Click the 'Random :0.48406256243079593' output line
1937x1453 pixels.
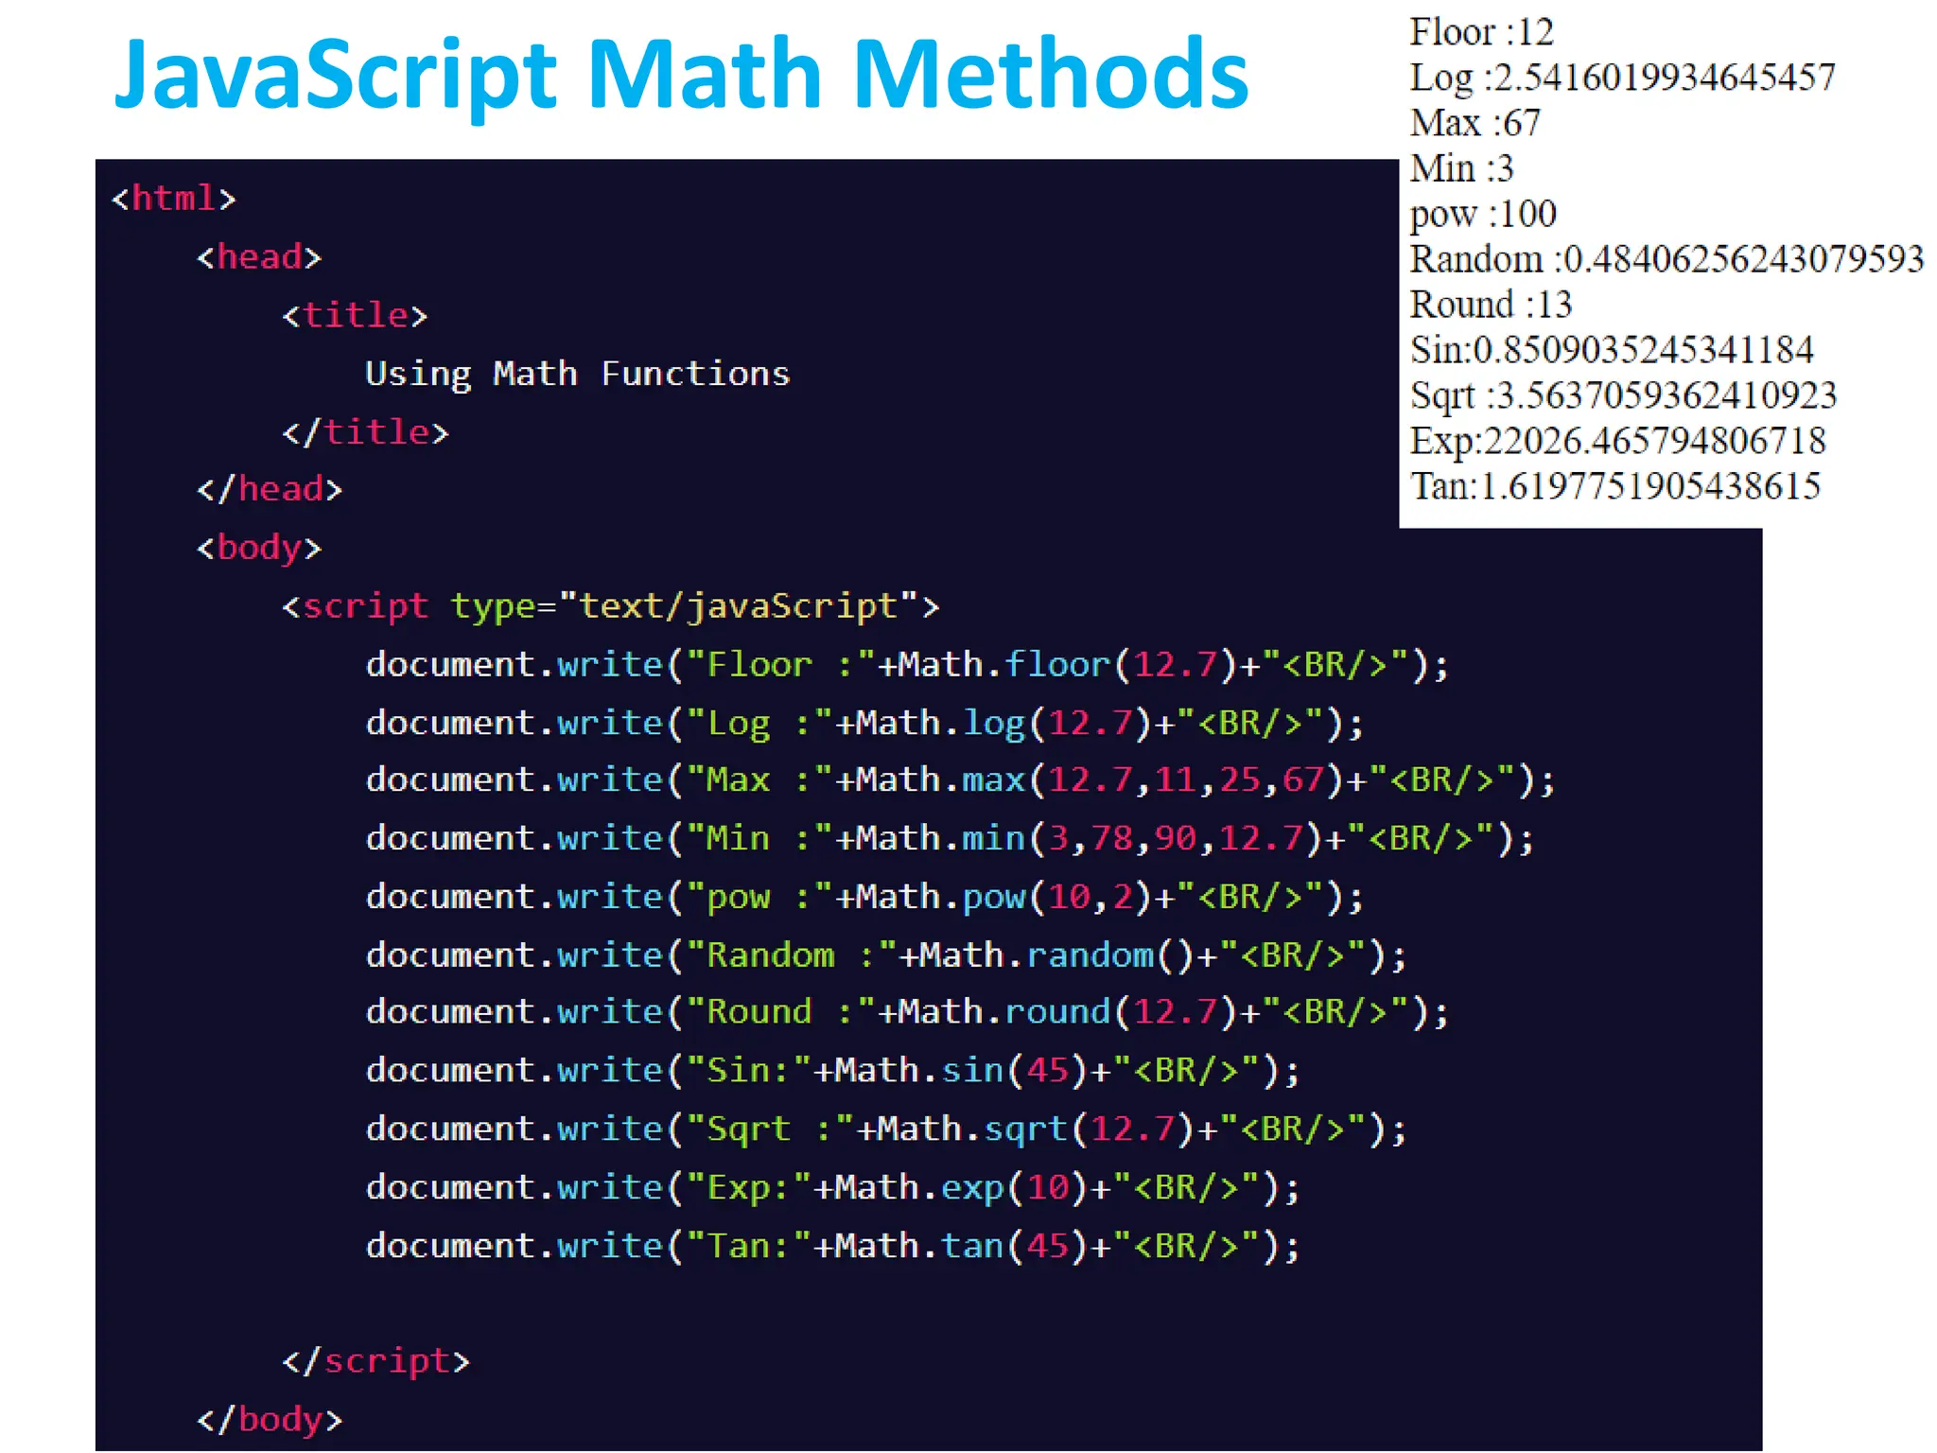point(1667,260)
